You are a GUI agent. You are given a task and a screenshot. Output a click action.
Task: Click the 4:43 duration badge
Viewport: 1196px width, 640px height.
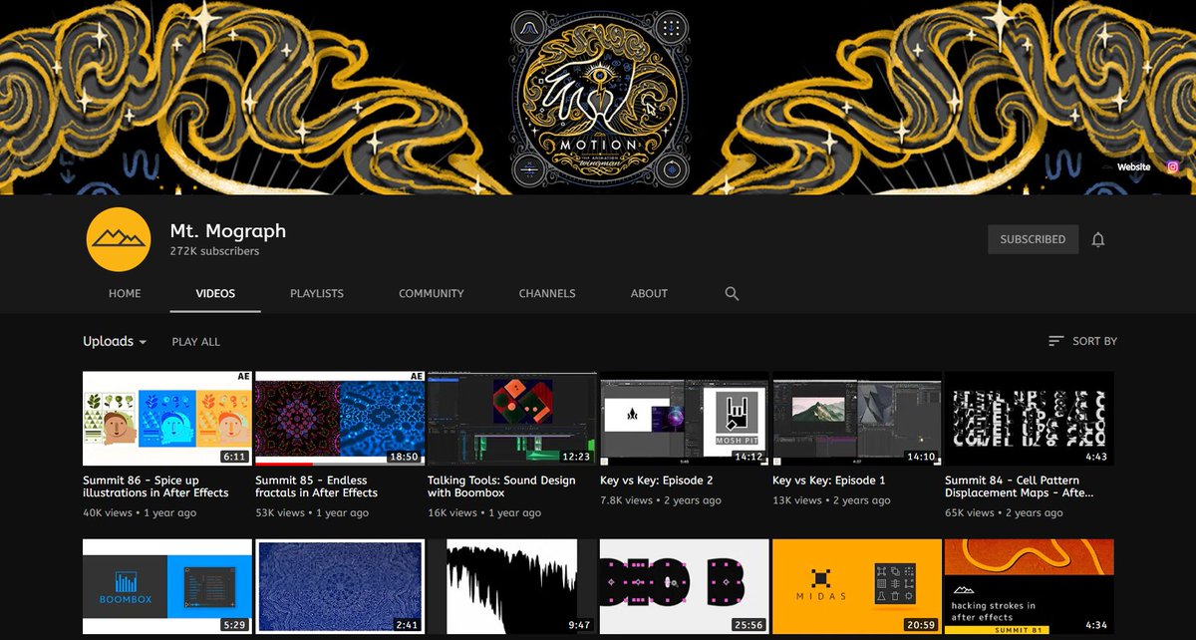[x=1096, y=457]
